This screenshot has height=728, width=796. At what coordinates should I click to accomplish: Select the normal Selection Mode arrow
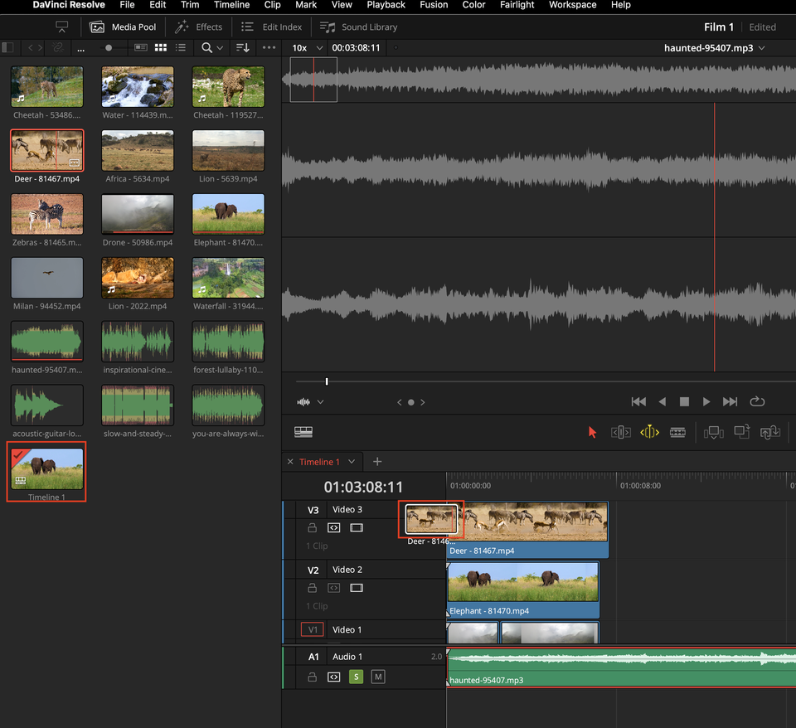592,432
